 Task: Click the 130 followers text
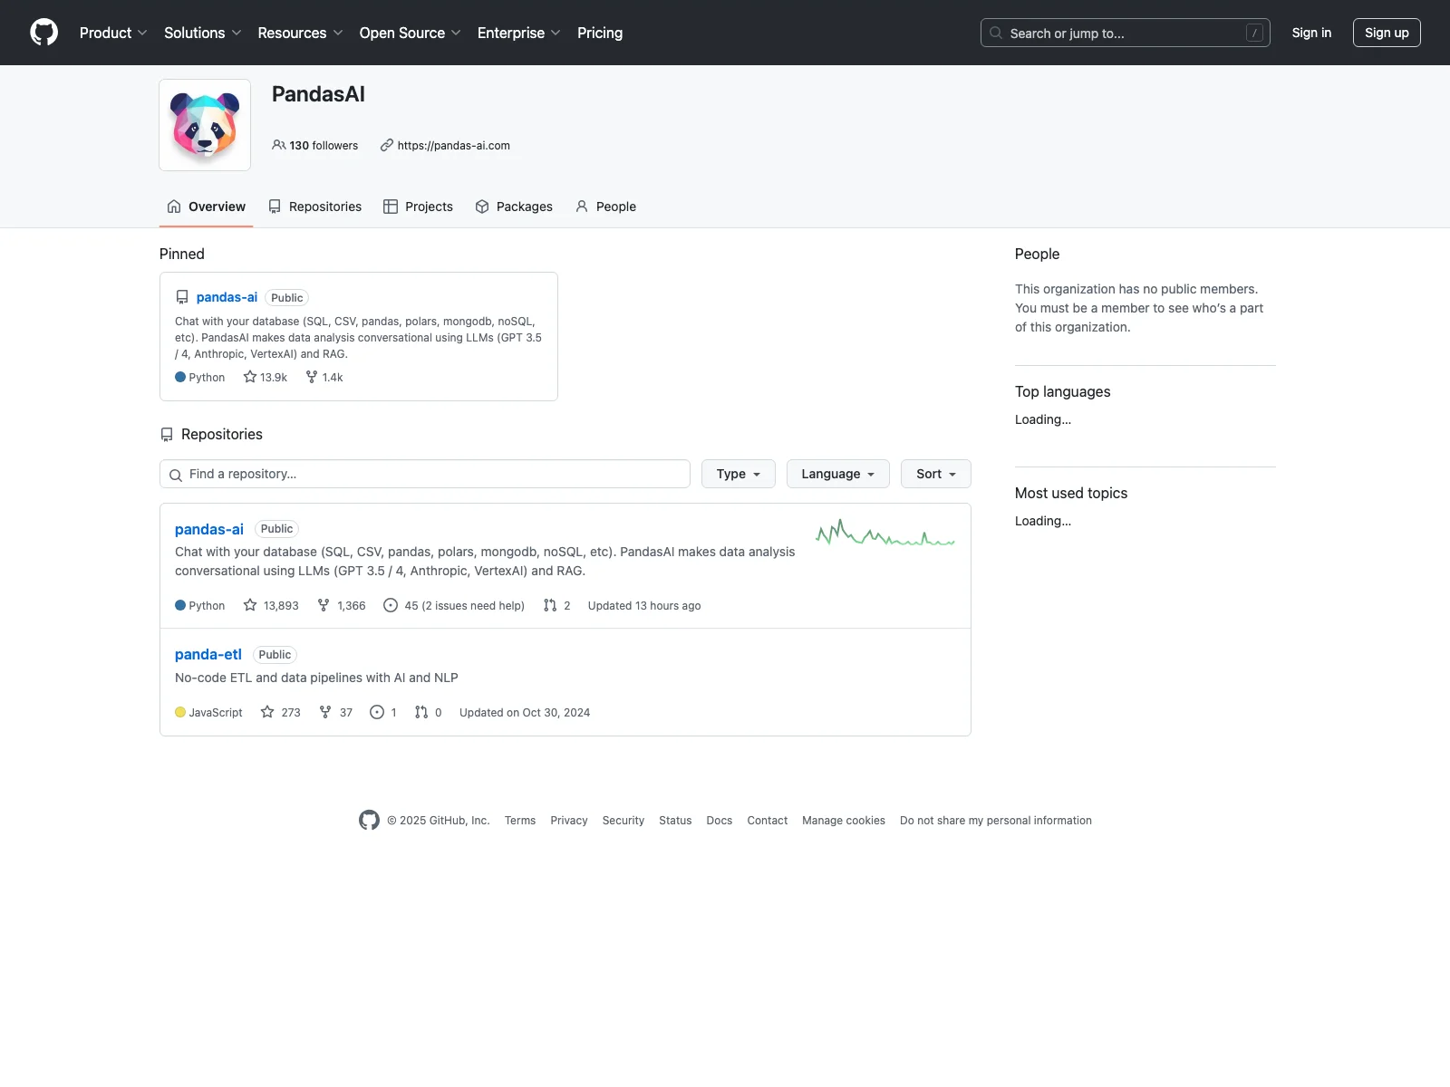coord(324,145)
